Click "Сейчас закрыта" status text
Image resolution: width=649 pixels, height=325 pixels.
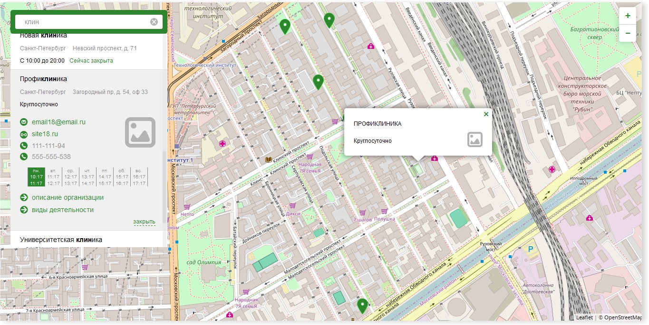click(91, 61)
